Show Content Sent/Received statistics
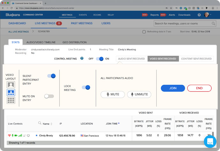 [196, 59]
